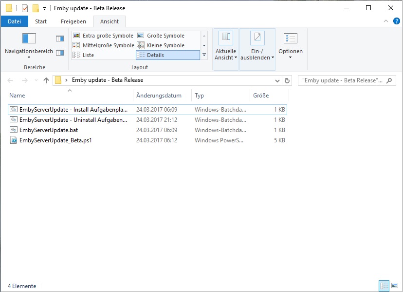Screen dimensions: 403x292
Task: Move the layout gallery up one row
Action: click(204, 36)
